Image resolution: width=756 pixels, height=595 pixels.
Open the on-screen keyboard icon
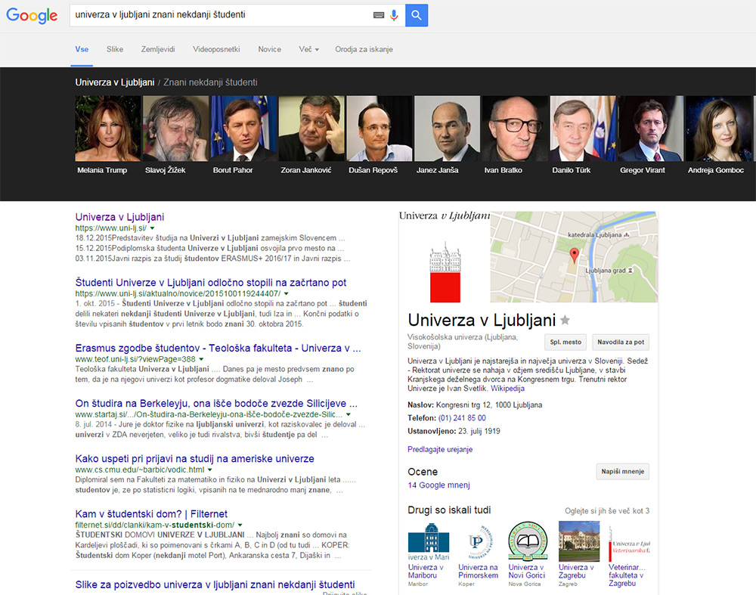379,15
